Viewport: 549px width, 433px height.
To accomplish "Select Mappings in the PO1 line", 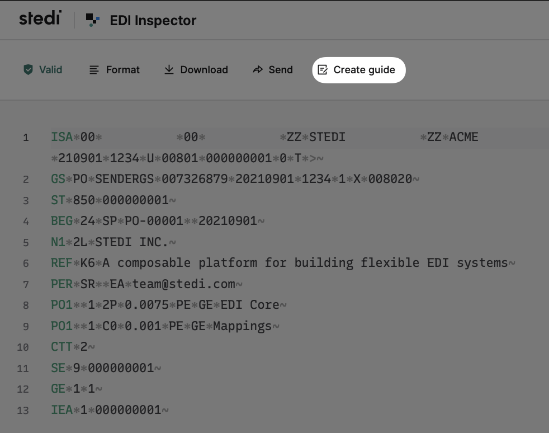I will click(x=242, y=327).
